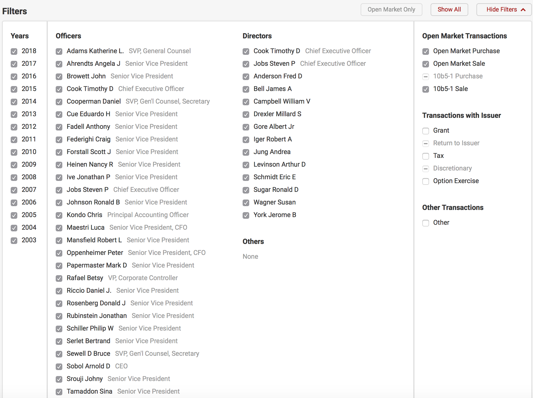Deselect Maestri Luca CFO checkbox
533x398 pixels.
pyautogui.click(x=59, y=228)
